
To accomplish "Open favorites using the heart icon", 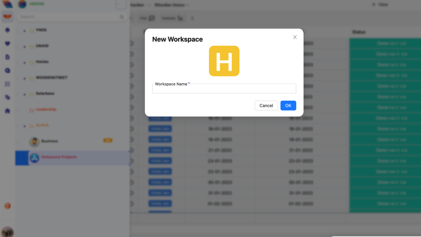I will [8, 44].
